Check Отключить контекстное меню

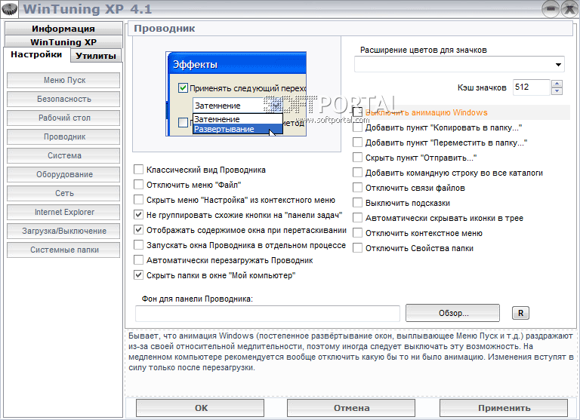pos(357,234)
